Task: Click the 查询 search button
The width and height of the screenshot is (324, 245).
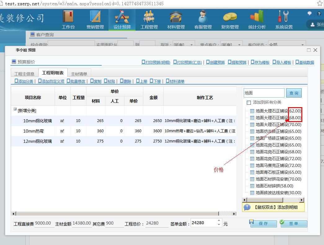Action: pos(294,93)
